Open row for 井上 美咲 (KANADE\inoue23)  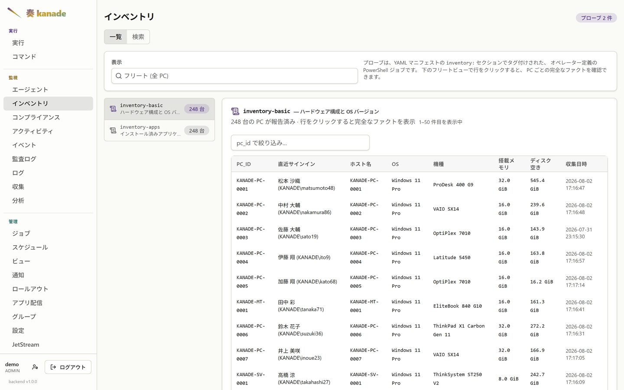coord(419,354)
